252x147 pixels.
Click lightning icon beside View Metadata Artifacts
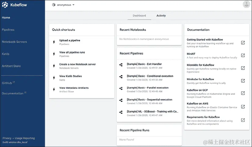click(54, 89)
